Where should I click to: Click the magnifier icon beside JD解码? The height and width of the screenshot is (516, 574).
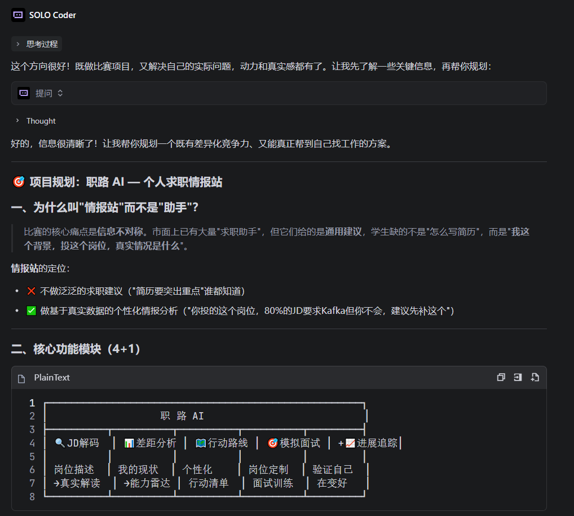(x=60, y=443)
